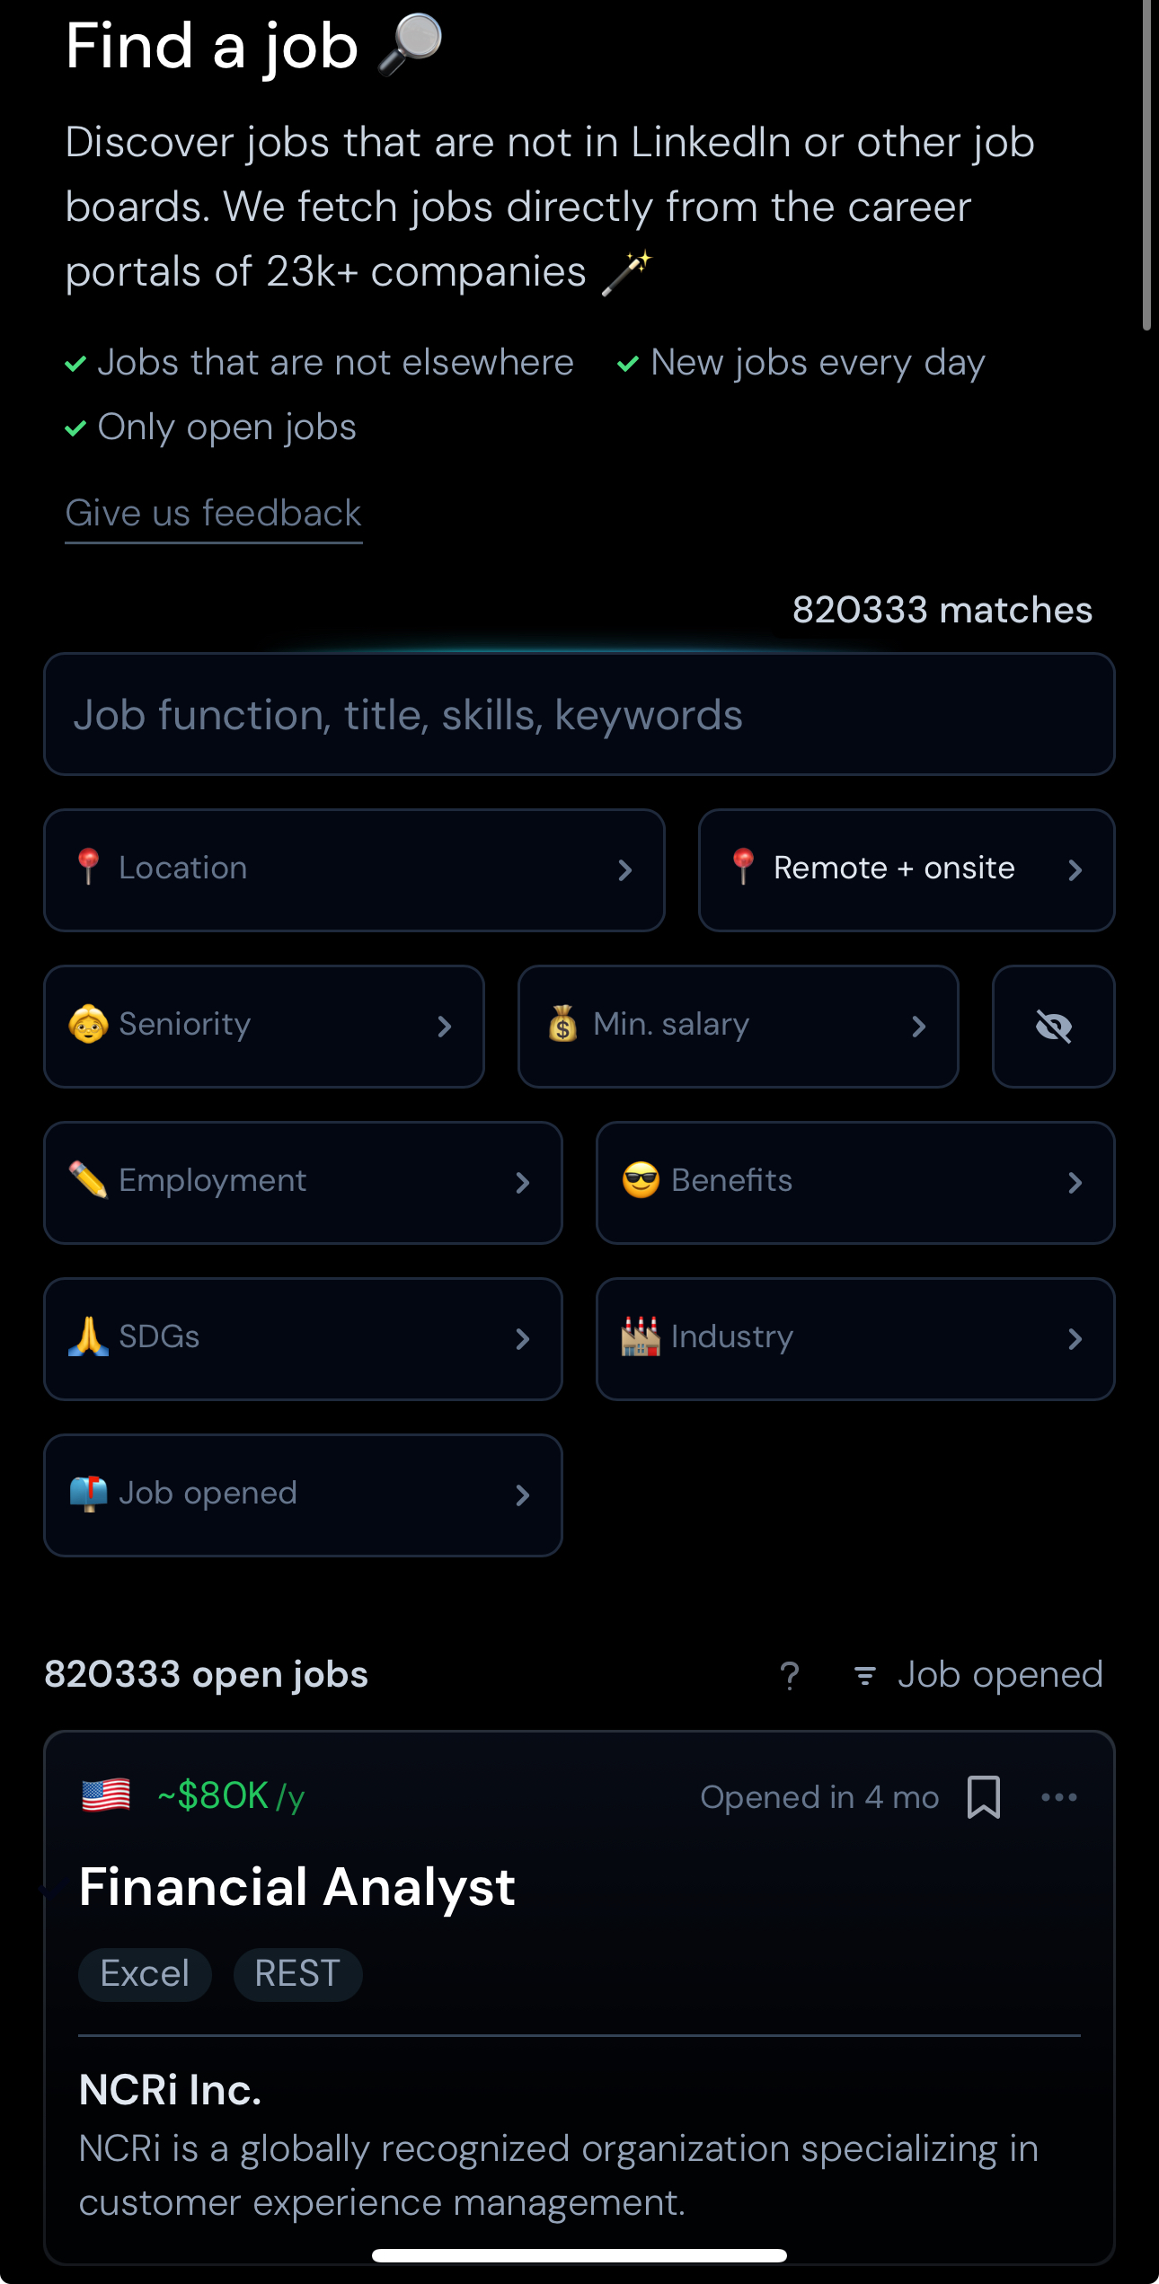The width and height of the screenshot is (1159, 2284).
Task: Click the US flag icon
Action: click(106, 1796)
